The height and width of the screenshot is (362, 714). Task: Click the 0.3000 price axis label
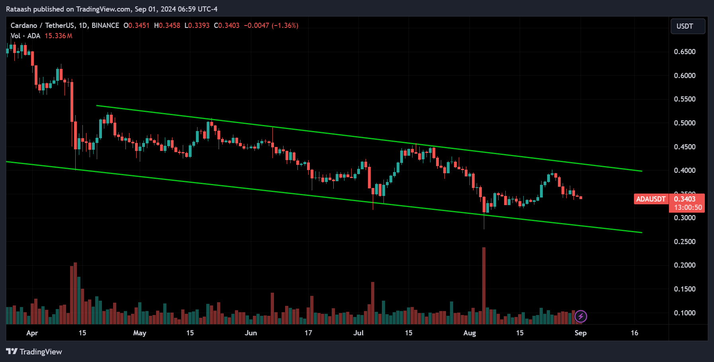tap(685, 218)
